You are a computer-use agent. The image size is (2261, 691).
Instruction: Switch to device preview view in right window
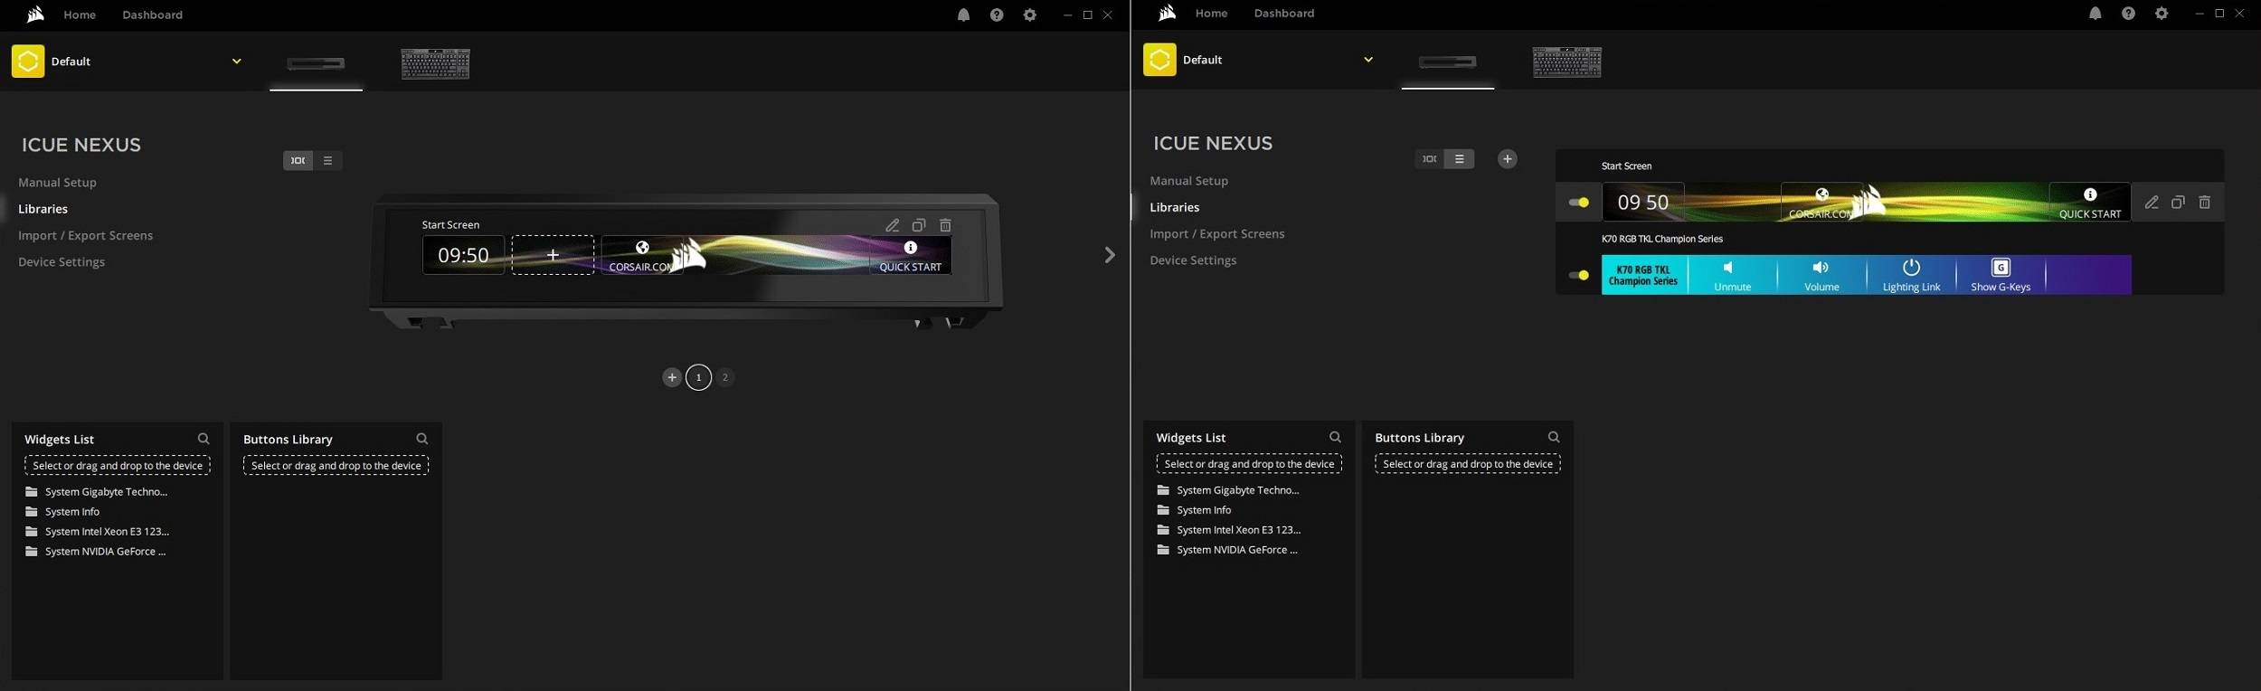[1429, 159]
